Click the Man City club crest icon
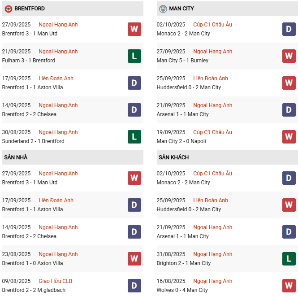The height and width of the screenshot is (296, 298). coord(163,9)
